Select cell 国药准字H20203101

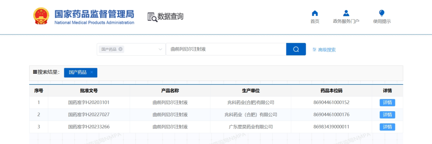coord(89,103)
